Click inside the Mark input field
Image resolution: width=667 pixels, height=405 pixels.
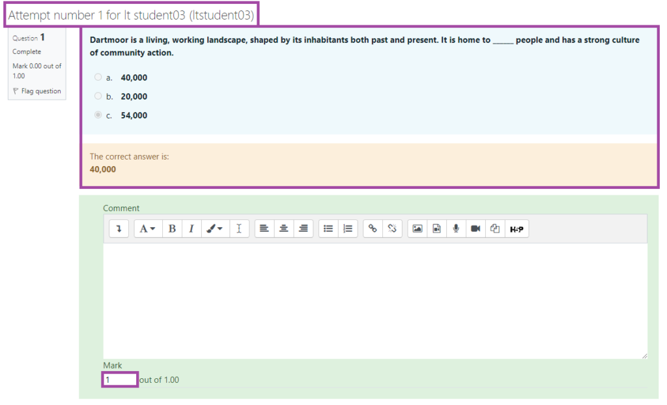point(119,379)
